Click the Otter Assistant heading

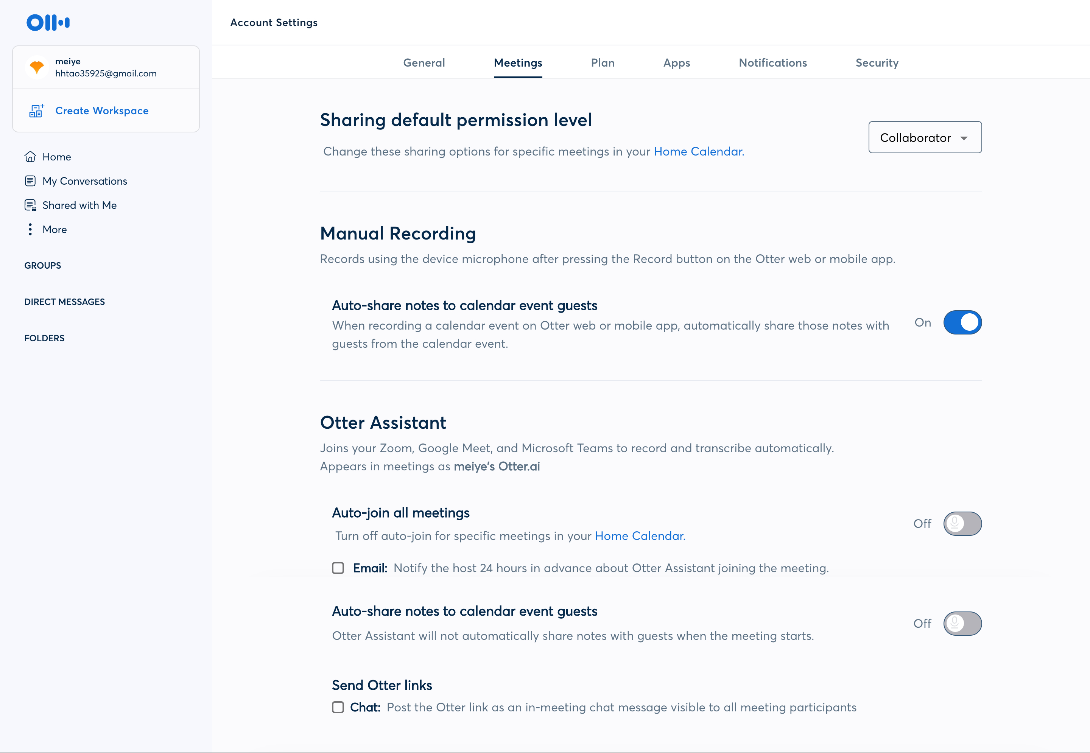[383, 423]
